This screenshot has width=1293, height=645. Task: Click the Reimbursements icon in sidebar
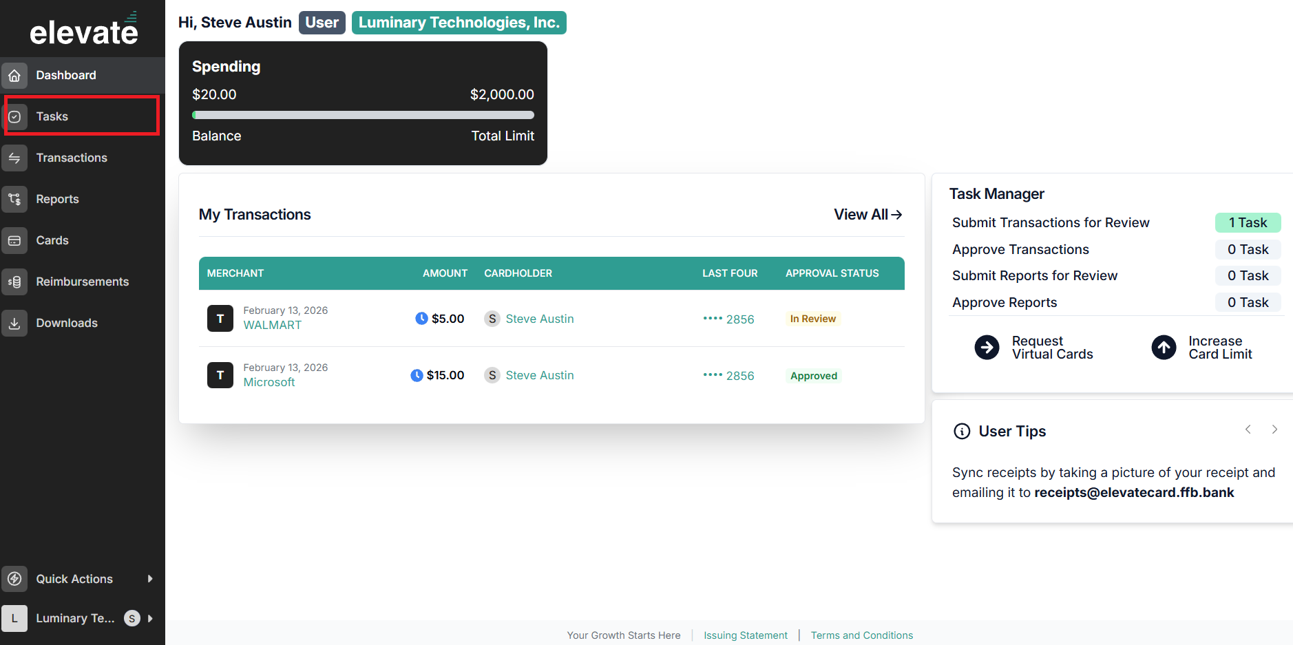tap(14, 282)
